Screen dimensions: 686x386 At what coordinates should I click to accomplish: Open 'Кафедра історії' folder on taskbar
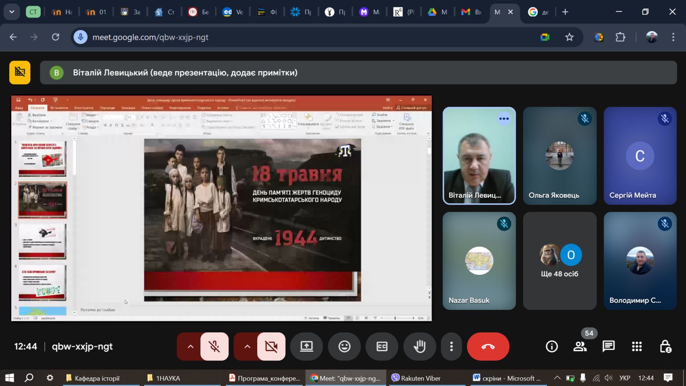pos(102,378)
